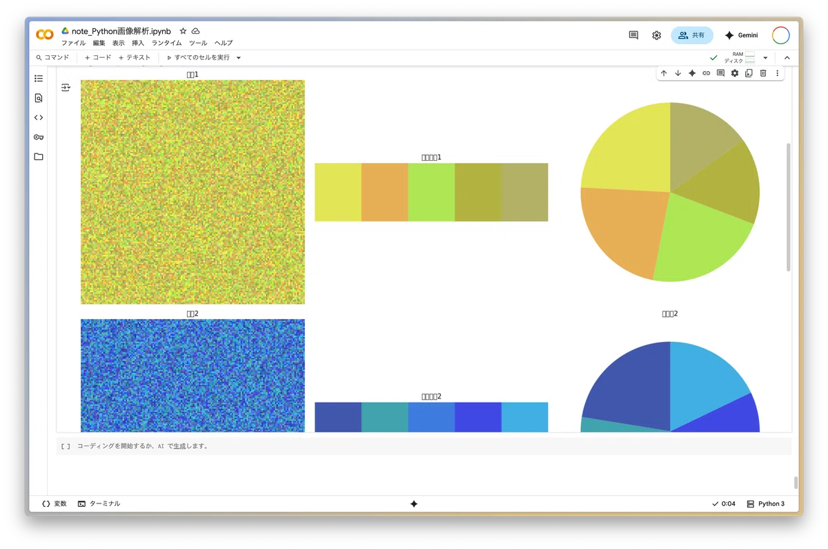This screenshot has width=828, height=549.
Task: Open notebook comments in header
Action: 633,35
